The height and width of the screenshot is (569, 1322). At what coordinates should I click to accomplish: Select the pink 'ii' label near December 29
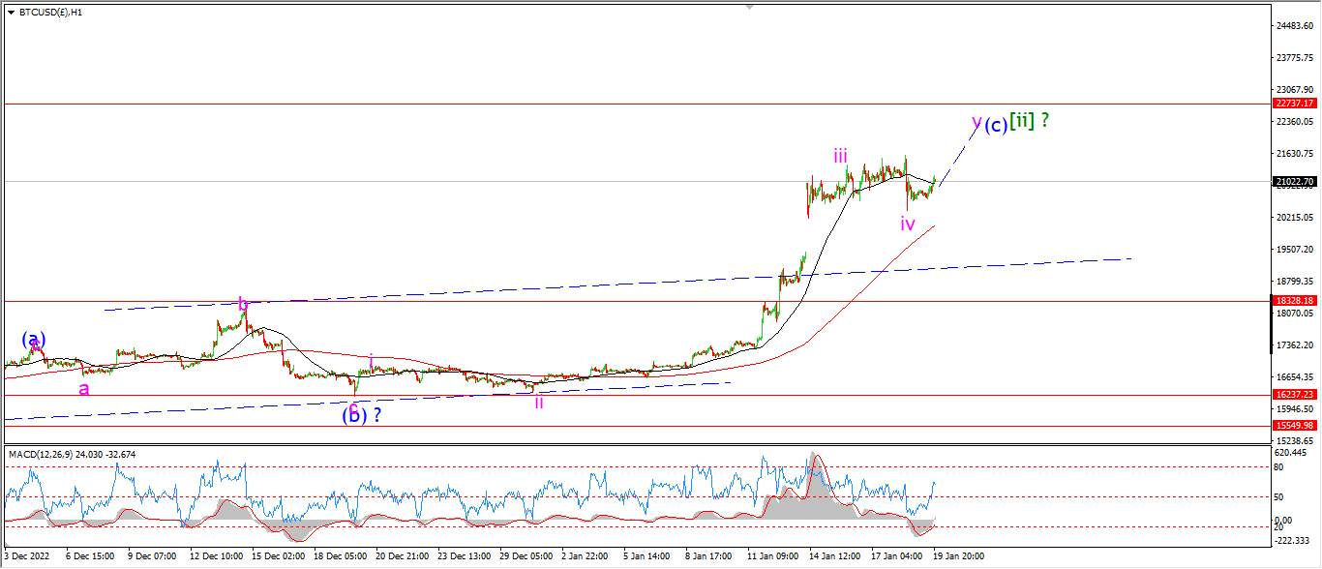click(539, 403)
